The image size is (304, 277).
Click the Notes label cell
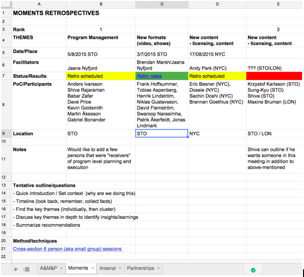tap(39, 159)
